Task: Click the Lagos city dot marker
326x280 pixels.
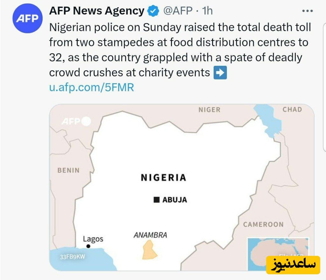Action: coord(88,246)
